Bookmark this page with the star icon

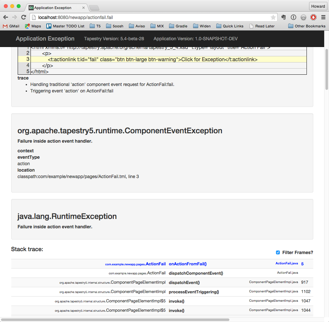coord(273,17)
